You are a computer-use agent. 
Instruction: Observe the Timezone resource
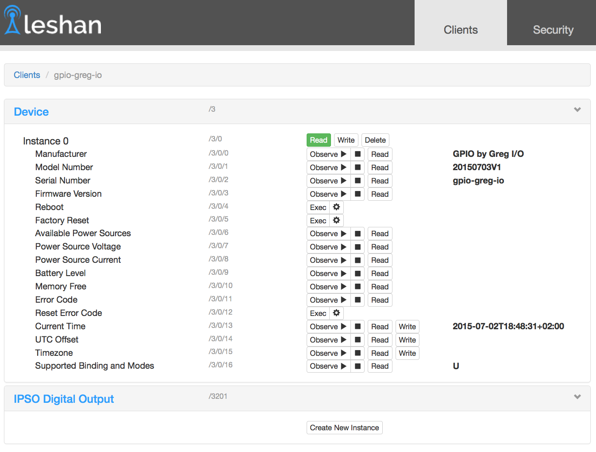(328, 353)
